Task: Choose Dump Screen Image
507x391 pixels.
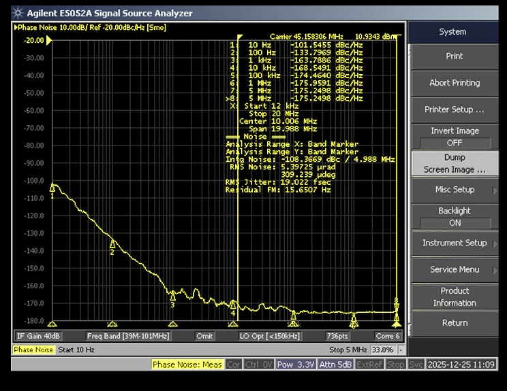Action: point(455,163)
